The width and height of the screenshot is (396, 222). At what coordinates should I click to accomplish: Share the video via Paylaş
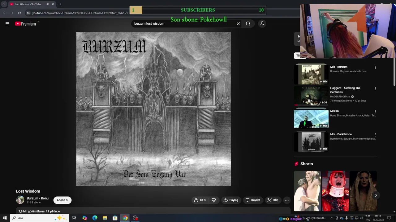coord(231,200)
